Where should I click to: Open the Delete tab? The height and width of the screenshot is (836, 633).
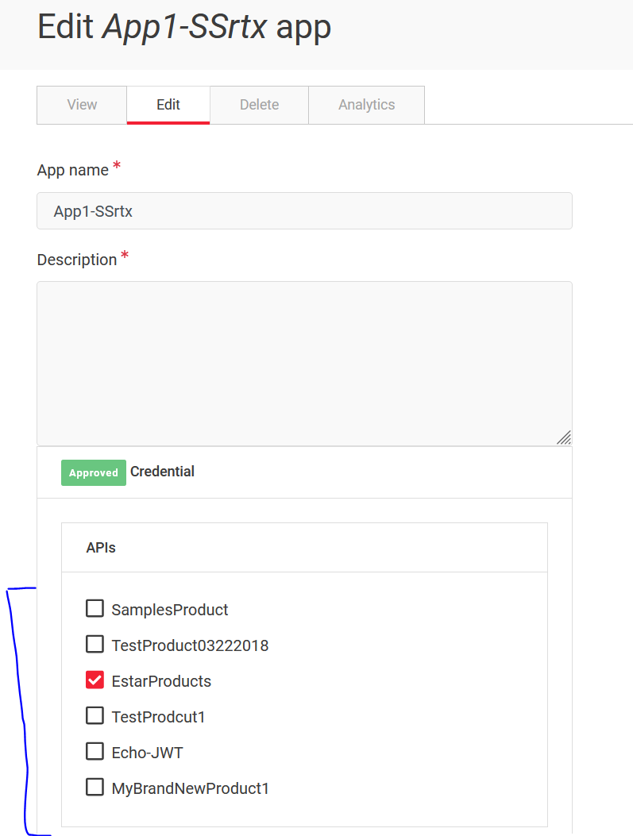(x=258, y=104)
